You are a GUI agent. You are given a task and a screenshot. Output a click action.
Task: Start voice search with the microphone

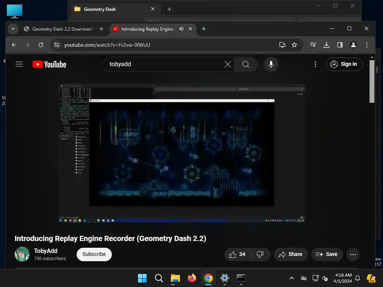[x=271, y=64]
